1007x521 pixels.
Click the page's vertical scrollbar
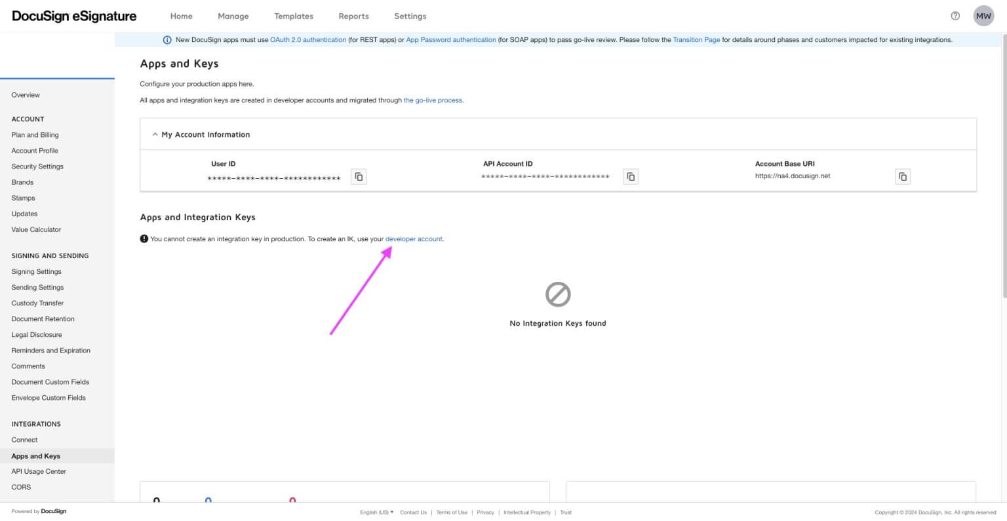pyautogui.click(x=1004, y=164)
